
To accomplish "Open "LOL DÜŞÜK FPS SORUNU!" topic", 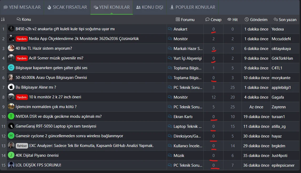I will 38,165.
